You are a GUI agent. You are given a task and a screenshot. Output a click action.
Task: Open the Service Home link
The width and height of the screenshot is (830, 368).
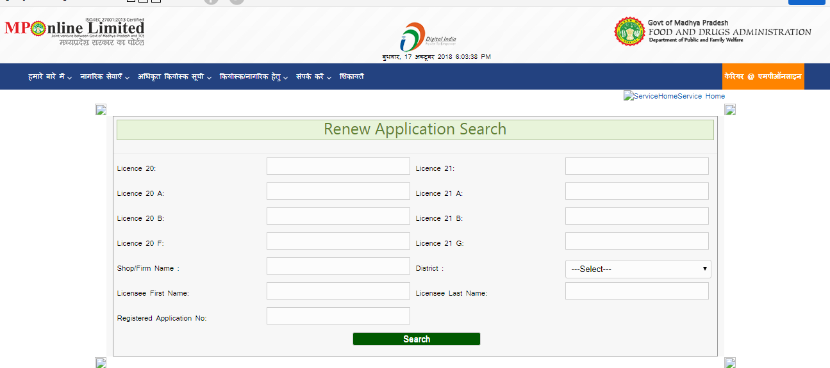click(x=701, y=96)
